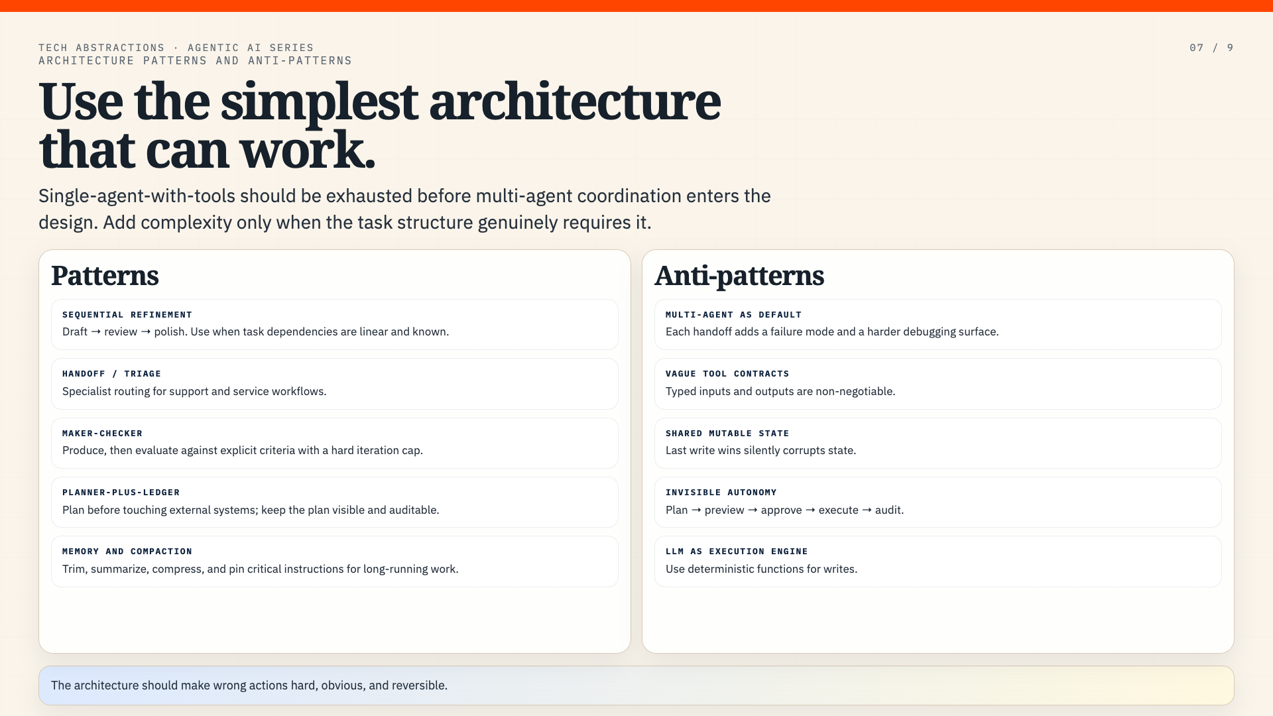This screenshot has width=1273, height=716.
Task: Click the Tech Abstractions series label
Action: (176, 48)
